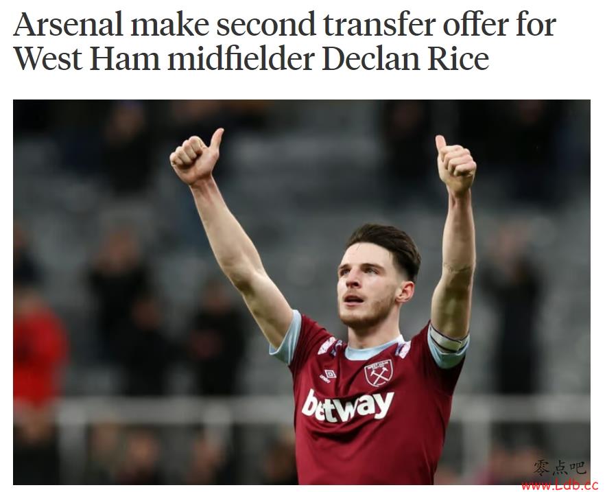Click the player's face in the photo

point(365,288)
